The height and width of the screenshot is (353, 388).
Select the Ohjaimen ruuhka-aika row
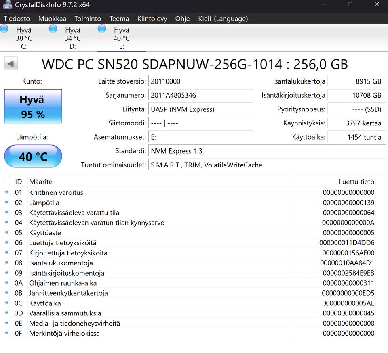pos(190,283)
